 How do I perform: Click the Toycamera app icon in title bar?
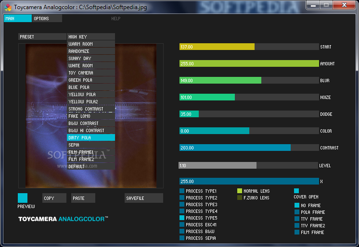pyautogui.click(x=8, y=7)
